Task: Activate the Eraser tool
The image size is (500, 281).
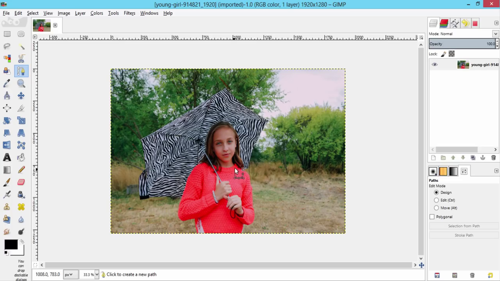Action: [21, 182]
